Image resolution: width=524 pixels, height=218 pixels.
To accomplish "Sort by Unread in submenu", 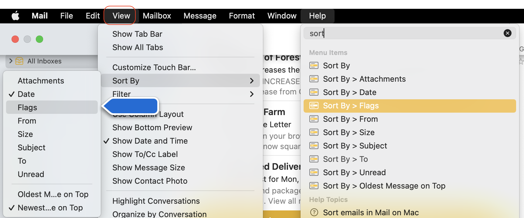I will 52,174.
